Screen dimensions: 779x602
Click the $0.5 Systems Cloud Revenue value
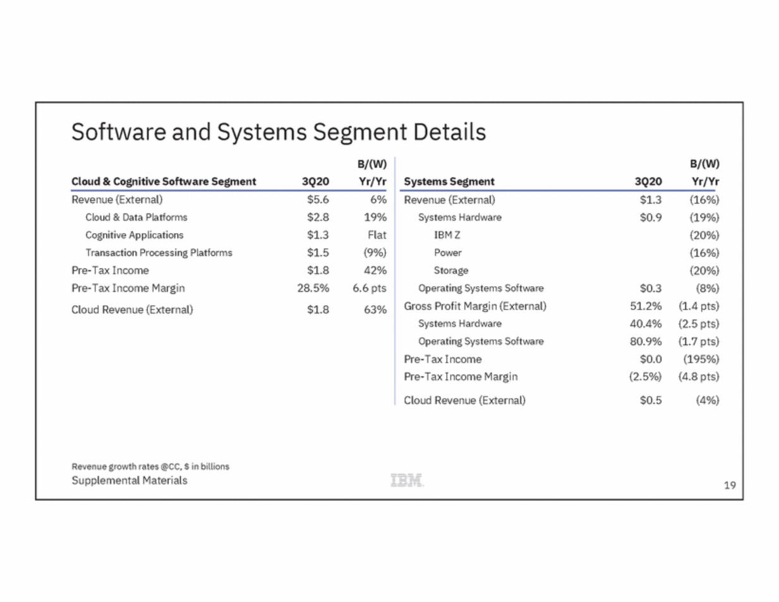(x=651, y=400)
